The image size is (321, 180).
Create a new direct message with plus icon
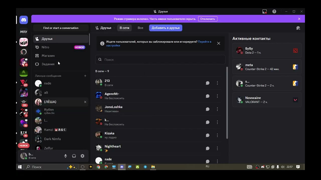click(85, 76)
